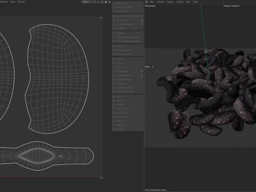Open the viewport hamburger menu icon
The image size is (256, 192).
pos(146,2)
